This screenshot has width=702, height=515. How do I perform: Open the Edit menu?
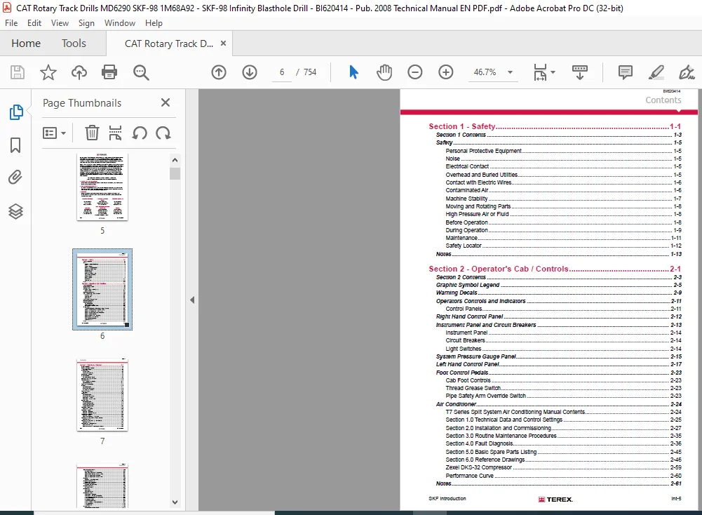[x=34, y=23]
